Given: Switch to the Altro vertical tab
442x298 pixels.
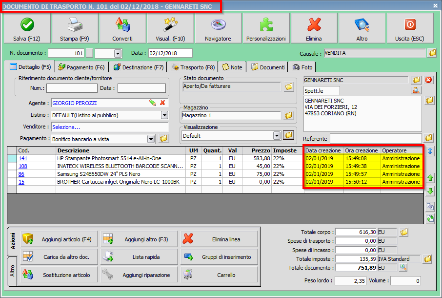Looking at the screenshot, I should [x=12, y=271].
